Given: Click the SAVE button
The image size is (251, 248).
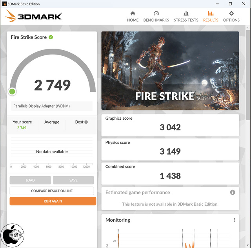Looking at the screenshot, I should point(73,180).
